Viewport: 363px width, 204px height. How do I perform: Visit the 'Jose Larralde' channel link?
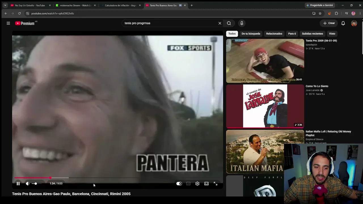click(x=313, y=90)
